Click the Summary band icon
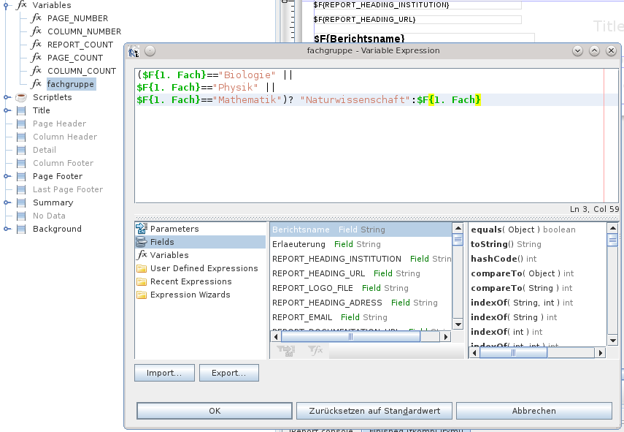Image resolution: width=624 pixels, height=432 pixels. pos(21,202)
